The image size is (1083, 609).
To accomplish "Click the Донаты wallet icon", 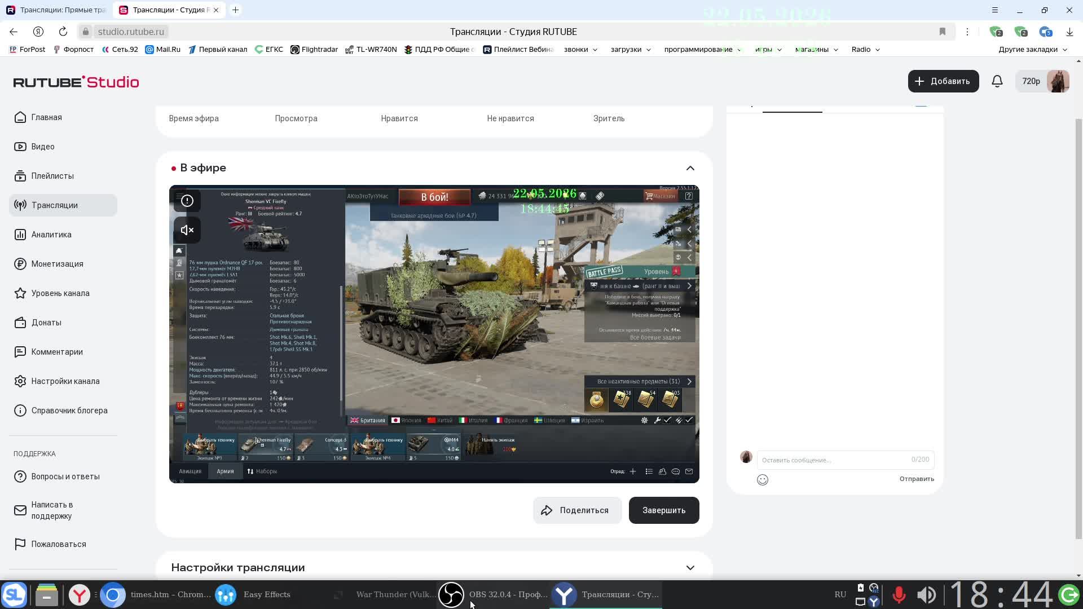I will click(x=20, y=323).
